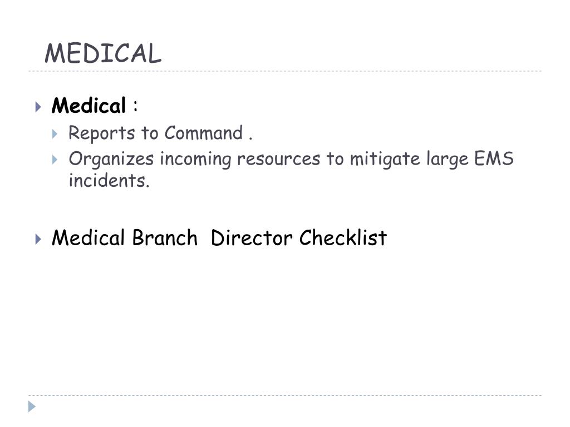Click the bullet arrow before Reports to Command
The height and width of the screenshot is (427, 570).
point(55,134)
